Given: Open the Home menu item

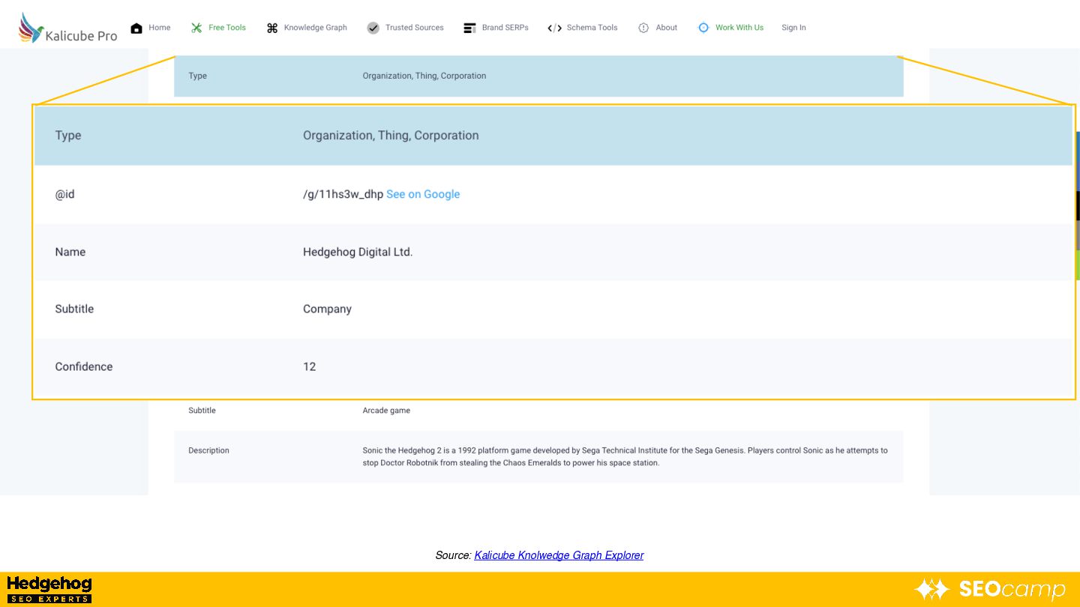Looking at the screenshot, I should (x=160, y=28).
